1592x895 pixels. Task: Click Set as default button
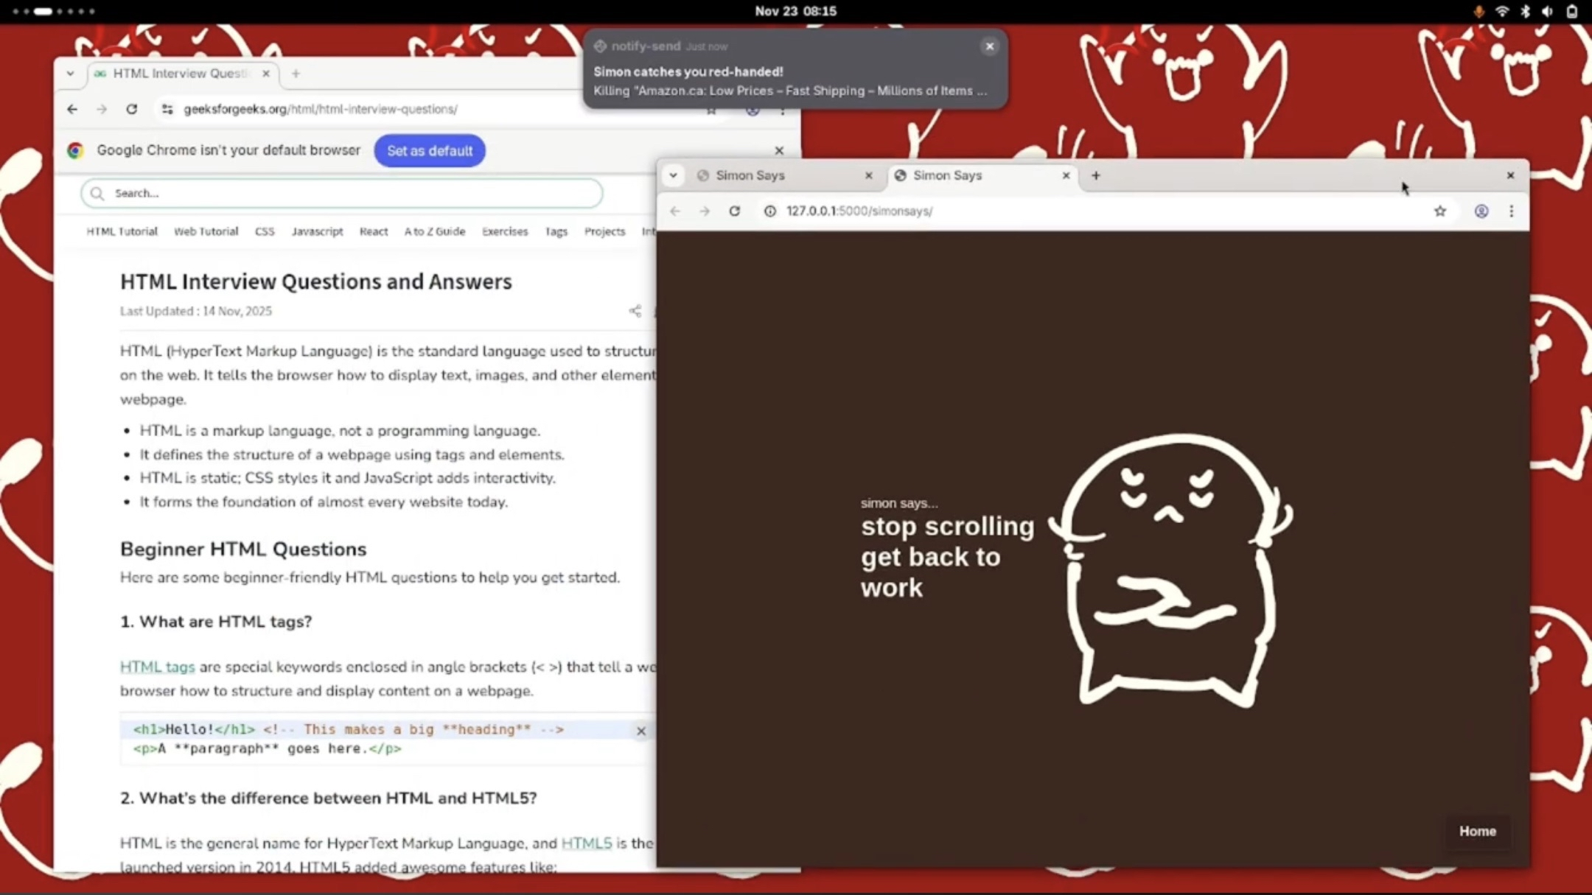coord(430,150)
